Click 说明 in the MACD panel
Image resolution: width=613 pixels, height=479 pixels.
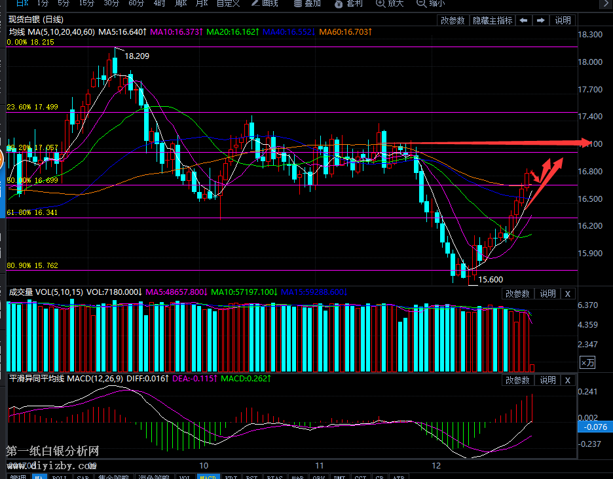point(548,380)
